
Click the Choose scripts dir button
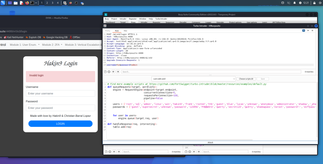(x=246, y=79)
